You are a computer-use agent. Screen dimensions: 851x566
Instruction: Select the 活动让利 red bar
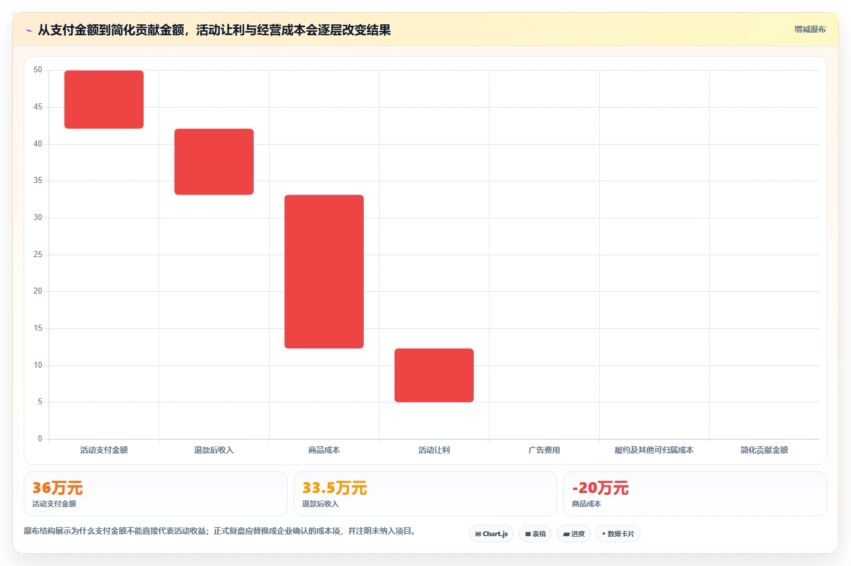coord(434,375)
